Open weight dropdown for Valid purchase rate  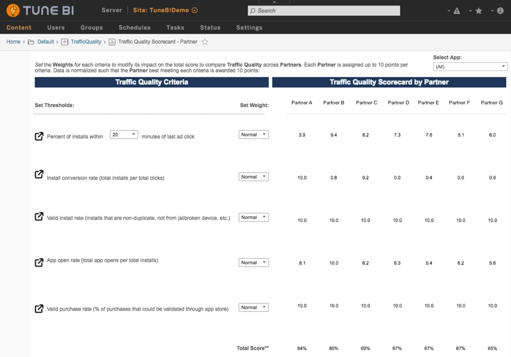[254, 307]
